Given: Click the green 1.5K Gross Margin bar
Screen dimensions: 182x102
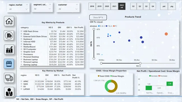Looking at the screenshot, I should tap(170, 84).
